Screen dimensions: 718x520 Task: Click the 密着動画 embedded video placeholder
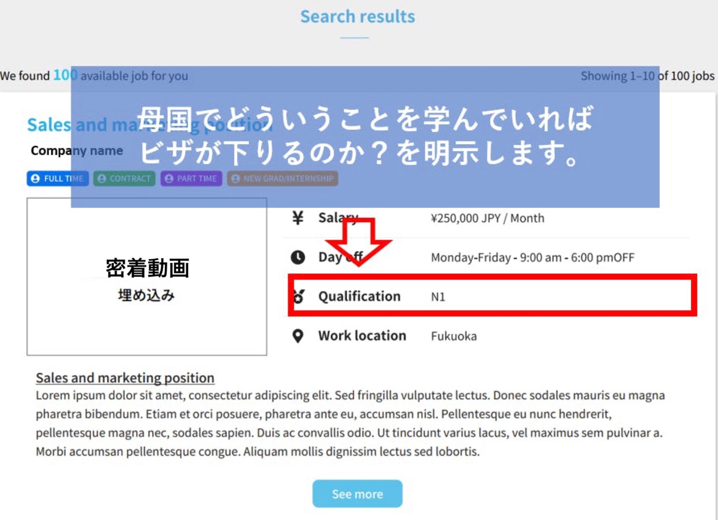pos(147,277)
